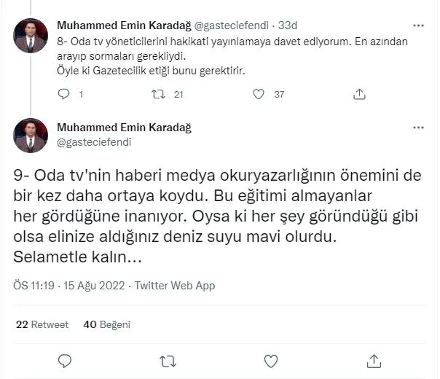440x379 pixels.
Task: Open the ÖS 11:19 15 Ağu 2022 timestamp
Action: [68, 286]
